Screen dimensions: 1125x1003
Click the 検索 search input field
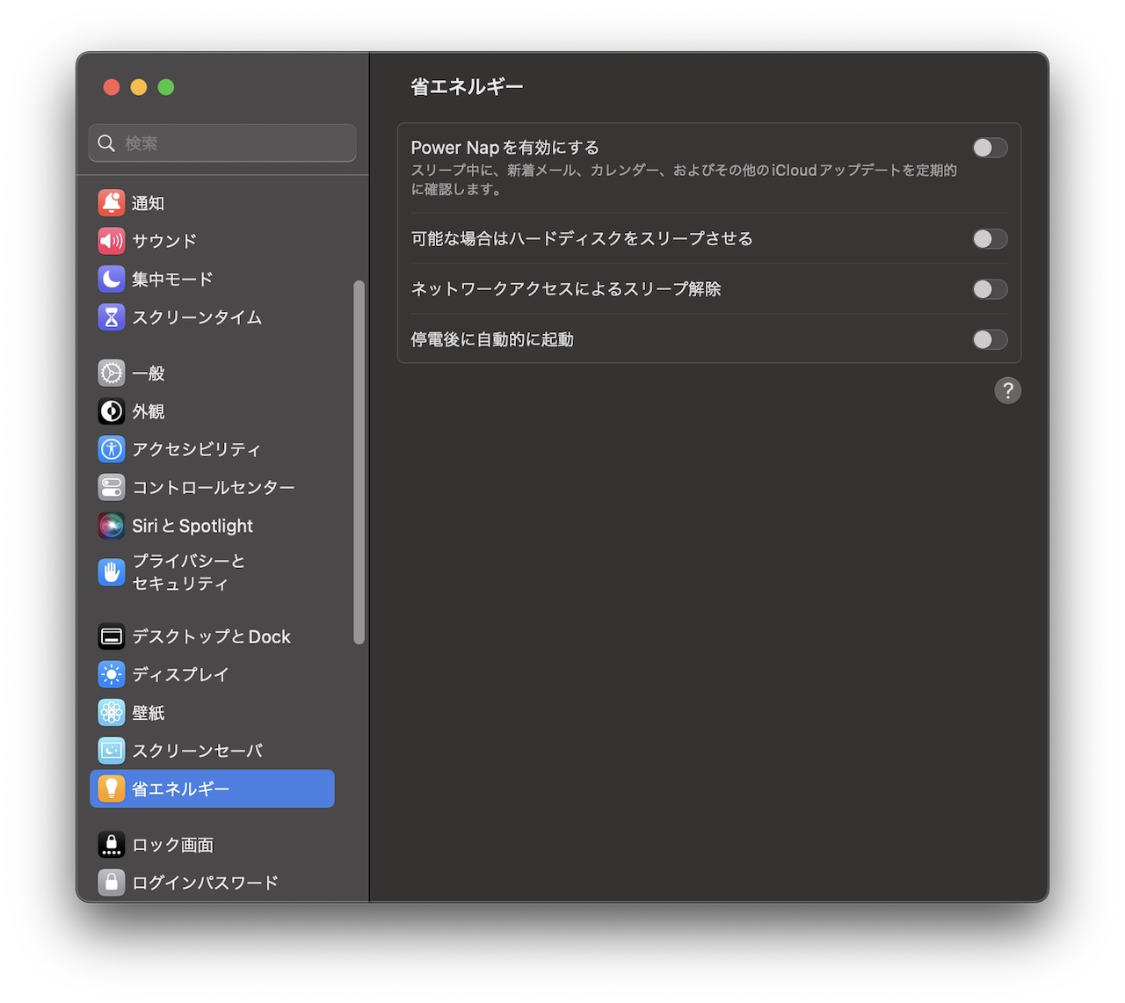pyautogui.click(x=222, y=143)
